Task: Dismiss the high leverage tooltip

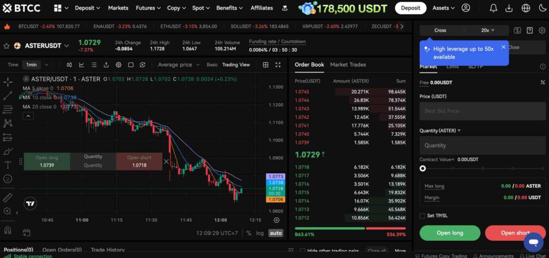Action: (x=503, y=47)
